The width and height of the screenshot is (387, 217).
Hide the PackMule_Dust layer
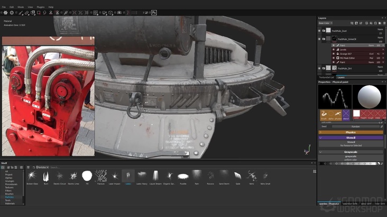[x=319, y=31]
